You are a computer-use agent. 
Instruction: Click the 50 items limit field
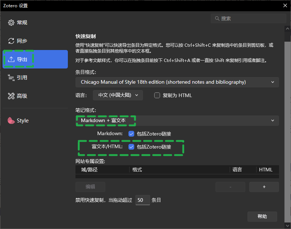click(143, 200)
